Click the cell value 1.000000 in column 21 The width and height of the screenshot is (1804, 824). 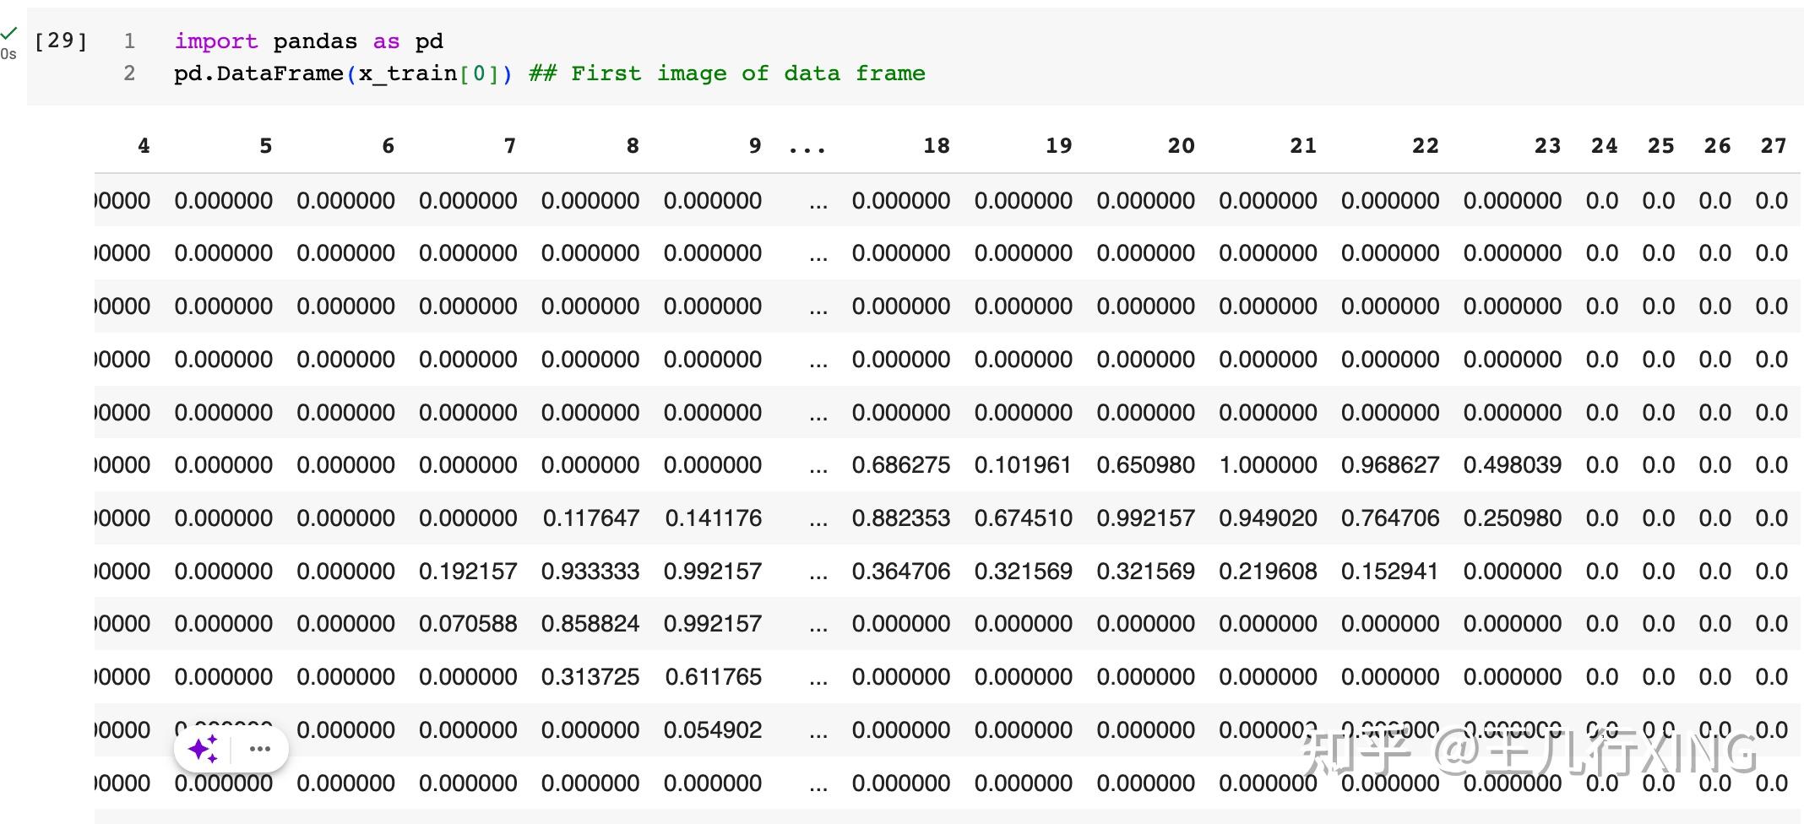click(1267, 464)
